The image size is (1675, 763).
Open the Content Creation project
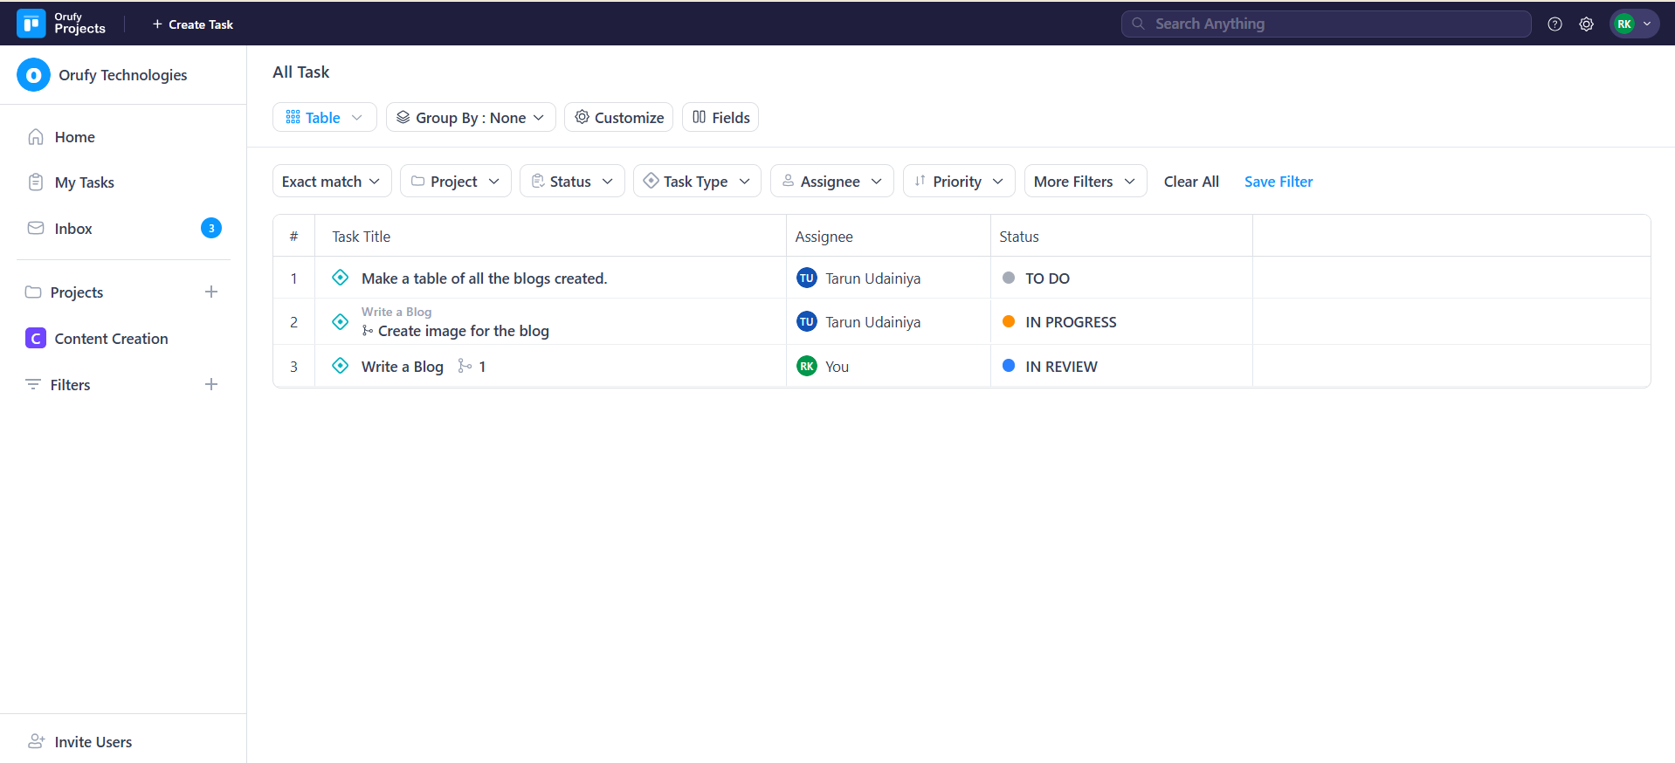(111, 339)
